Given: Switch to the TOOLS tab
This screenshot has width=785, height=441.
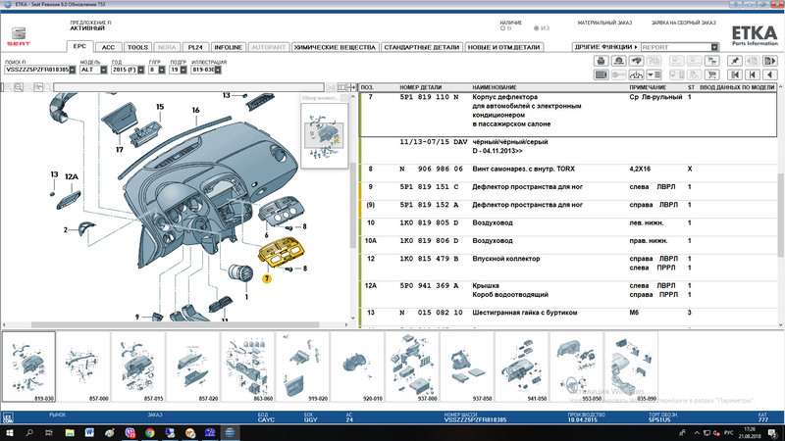Looking at the screenshot, I should point(137,46).
